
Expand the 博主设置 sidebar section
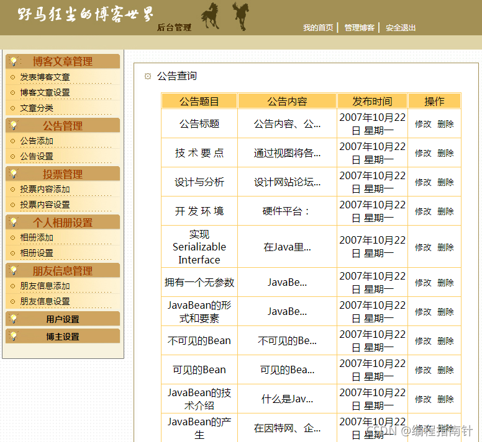pos(63,337)
